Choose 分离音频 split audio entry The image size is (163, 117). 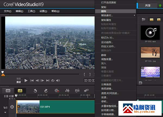115,85
